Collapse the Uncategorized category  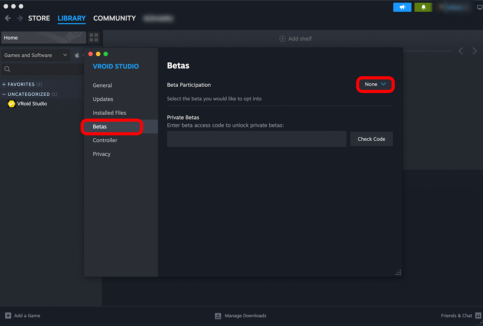(4, 94)
